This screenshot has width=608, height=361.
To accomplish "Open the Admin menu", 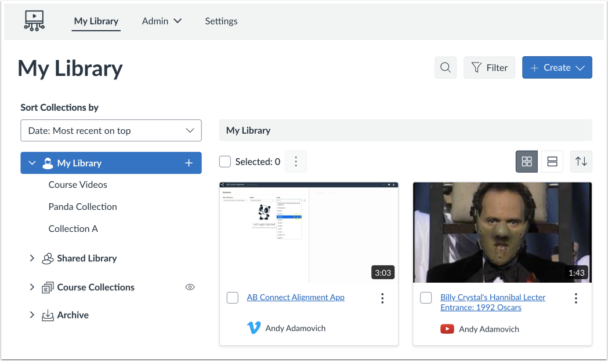I will 162,21.
